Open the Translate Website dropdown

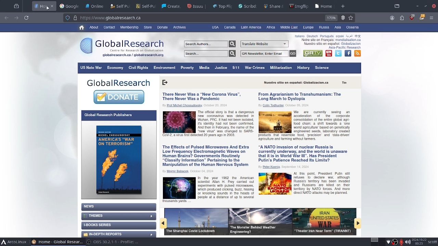click(264, 44)
